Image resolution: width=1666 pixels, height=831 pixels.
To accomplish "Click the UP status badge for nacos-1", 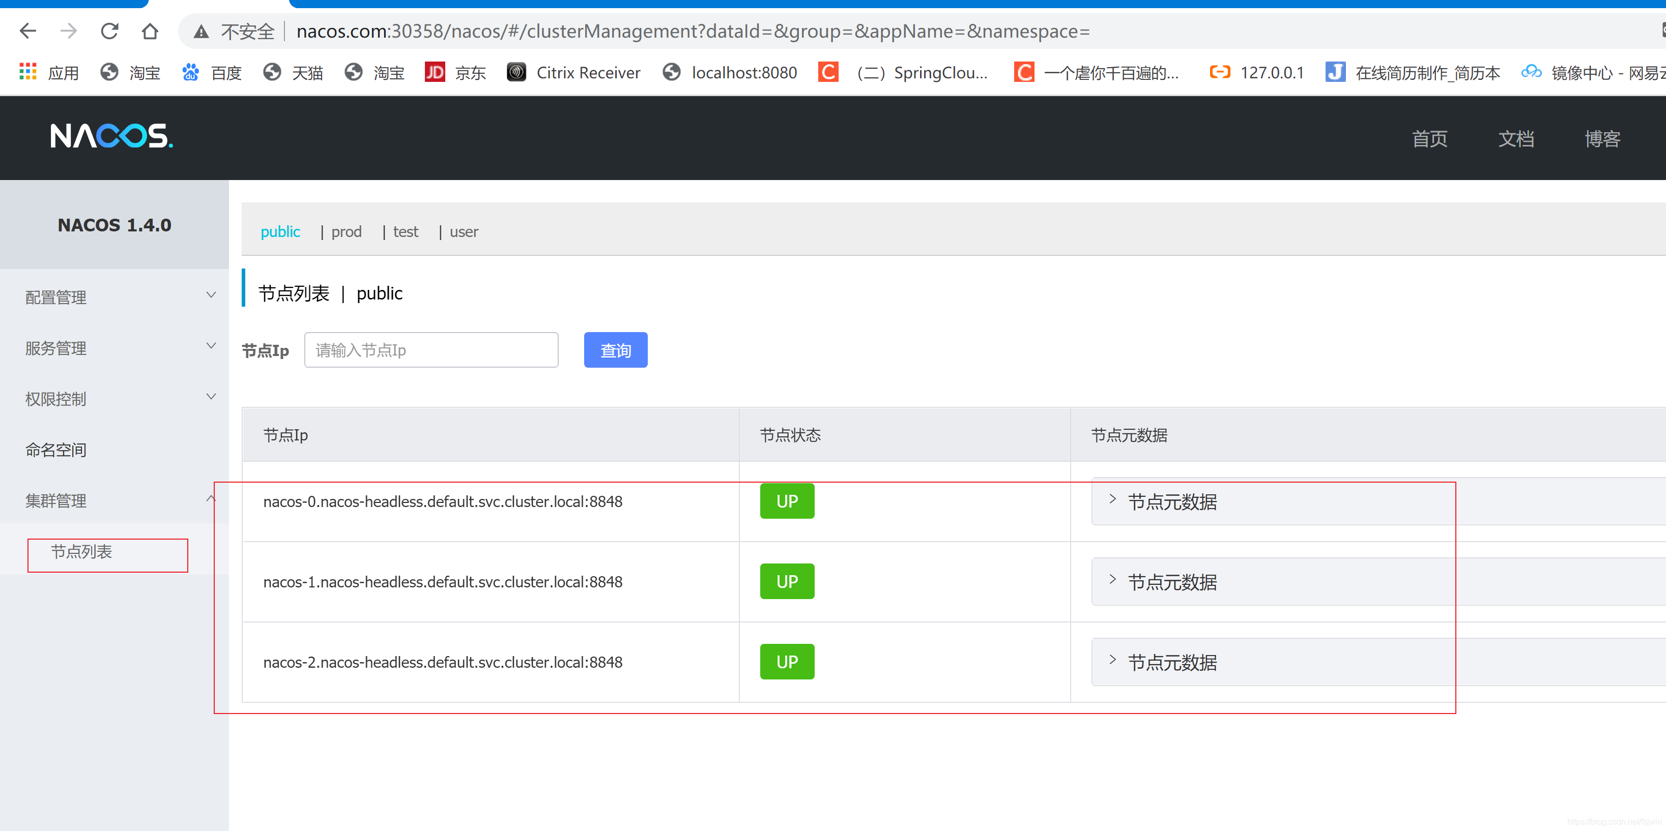I will tap(787, 582).
